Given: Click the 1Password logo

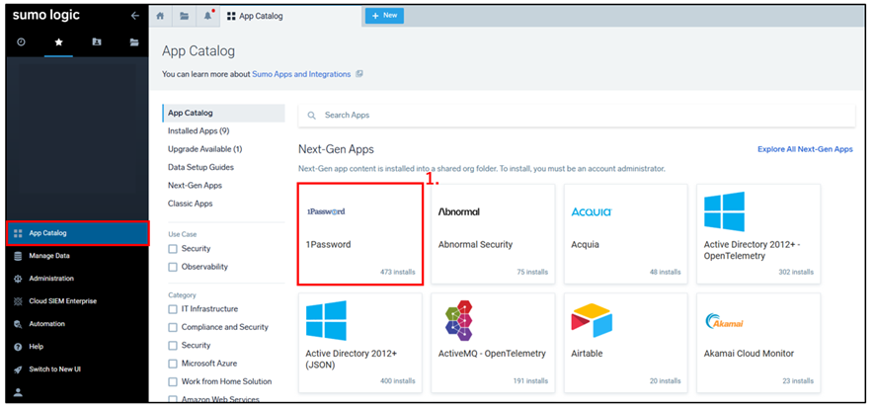Looking at the screenshot, I should 327,211.
